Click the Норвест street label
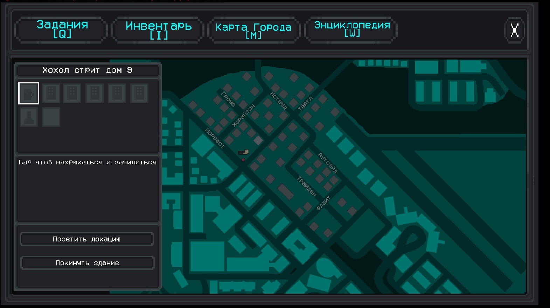 pos(215,138)
